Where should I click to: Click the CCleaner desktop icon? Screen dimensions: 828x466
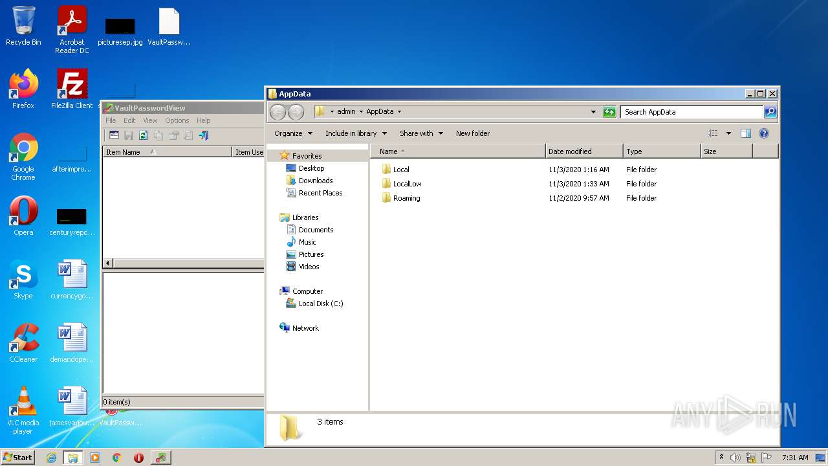point(23,343)
